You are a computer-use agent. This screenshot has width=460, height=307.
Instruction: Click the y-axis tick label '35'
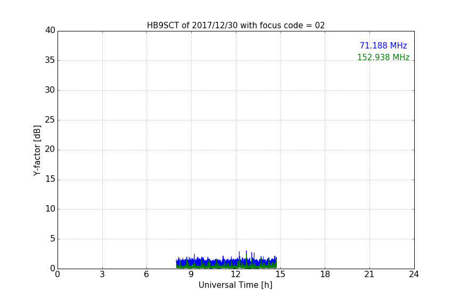tap(50, 60)
